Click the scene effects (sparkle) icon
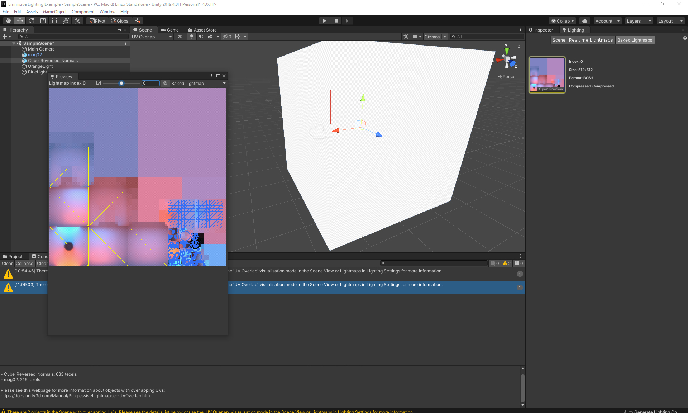The image size is (688, 413). point(210,37)
